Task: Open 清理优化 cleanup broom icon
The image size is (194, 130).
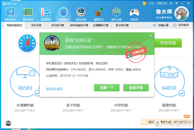Action: (x=99, y=14)
